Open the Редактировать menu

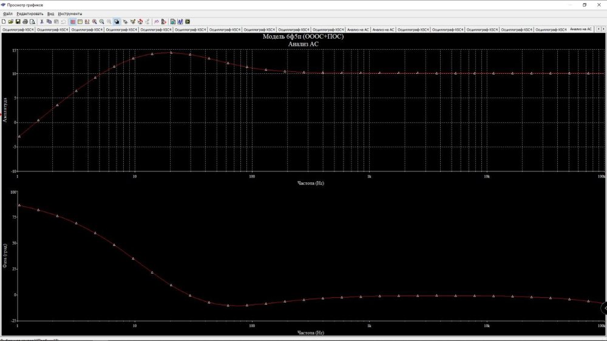30,13
